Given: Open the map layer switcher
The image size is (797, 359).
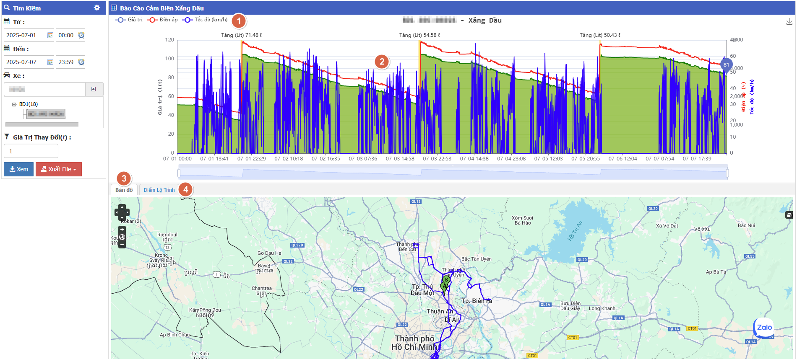Looking at the screenshot, I should pyautogui.click(x=789, y=215).
